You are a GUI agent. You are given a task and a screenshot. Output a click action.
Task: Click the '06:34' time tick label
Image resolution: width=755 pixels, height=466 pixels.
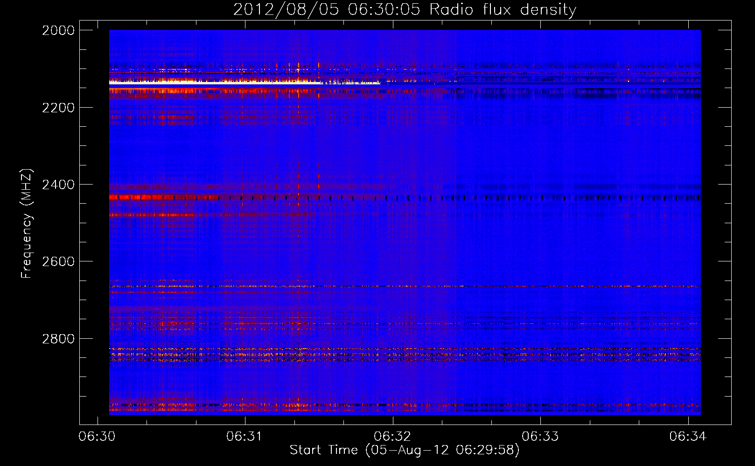pyautogui.click(x=688, y=437)
